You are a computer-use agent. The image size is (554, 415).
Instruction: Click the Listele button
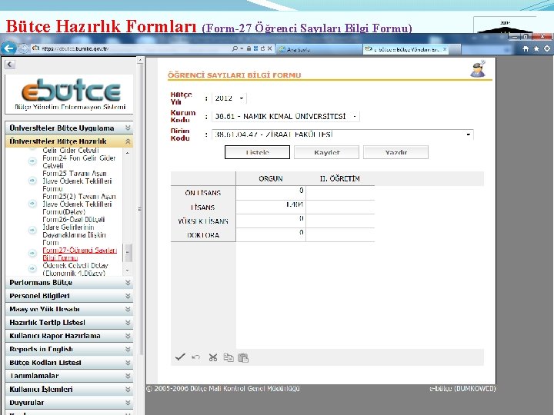point(257,152)
